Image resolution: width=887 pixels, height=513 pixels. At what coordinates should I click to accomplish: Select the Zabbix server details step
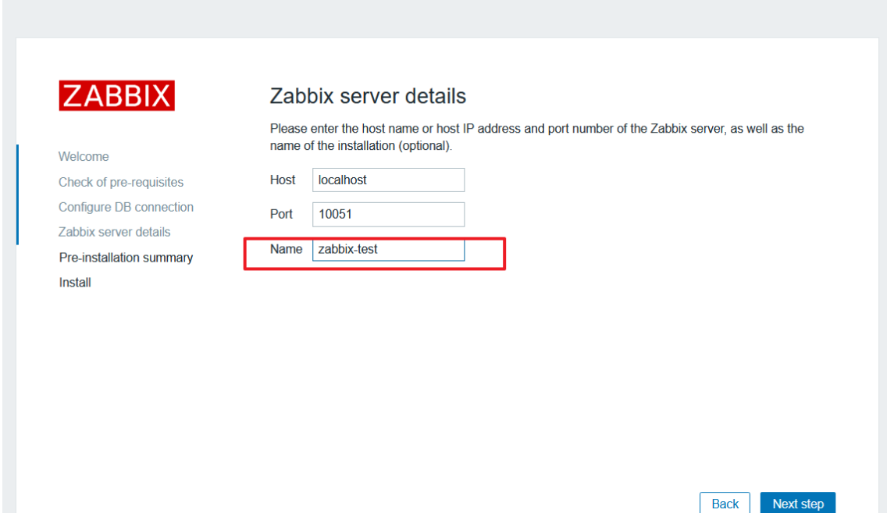pos(114,232)
